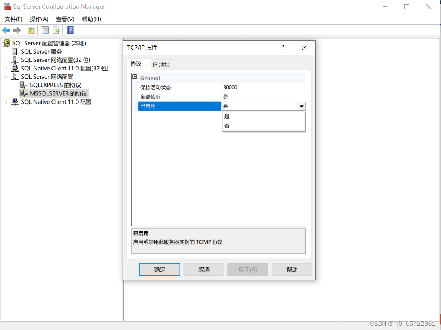This screenshot has height=330, width=441.
Task: Select SQL Server 服务 in the tree
Action: coord(41,52)
